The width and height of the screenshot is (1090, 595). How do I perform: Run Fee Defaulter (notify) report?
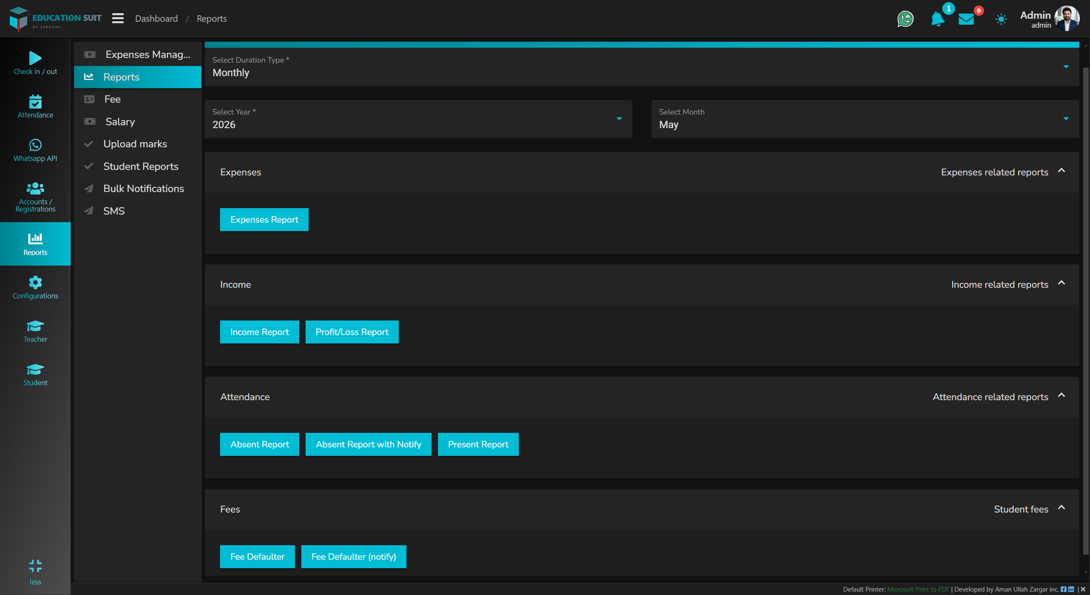tap(354, 557)
